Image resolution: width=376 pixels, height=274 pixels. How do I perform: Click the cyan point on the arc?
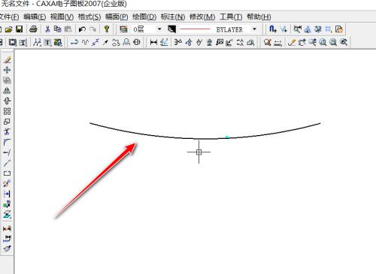(227, 137)
